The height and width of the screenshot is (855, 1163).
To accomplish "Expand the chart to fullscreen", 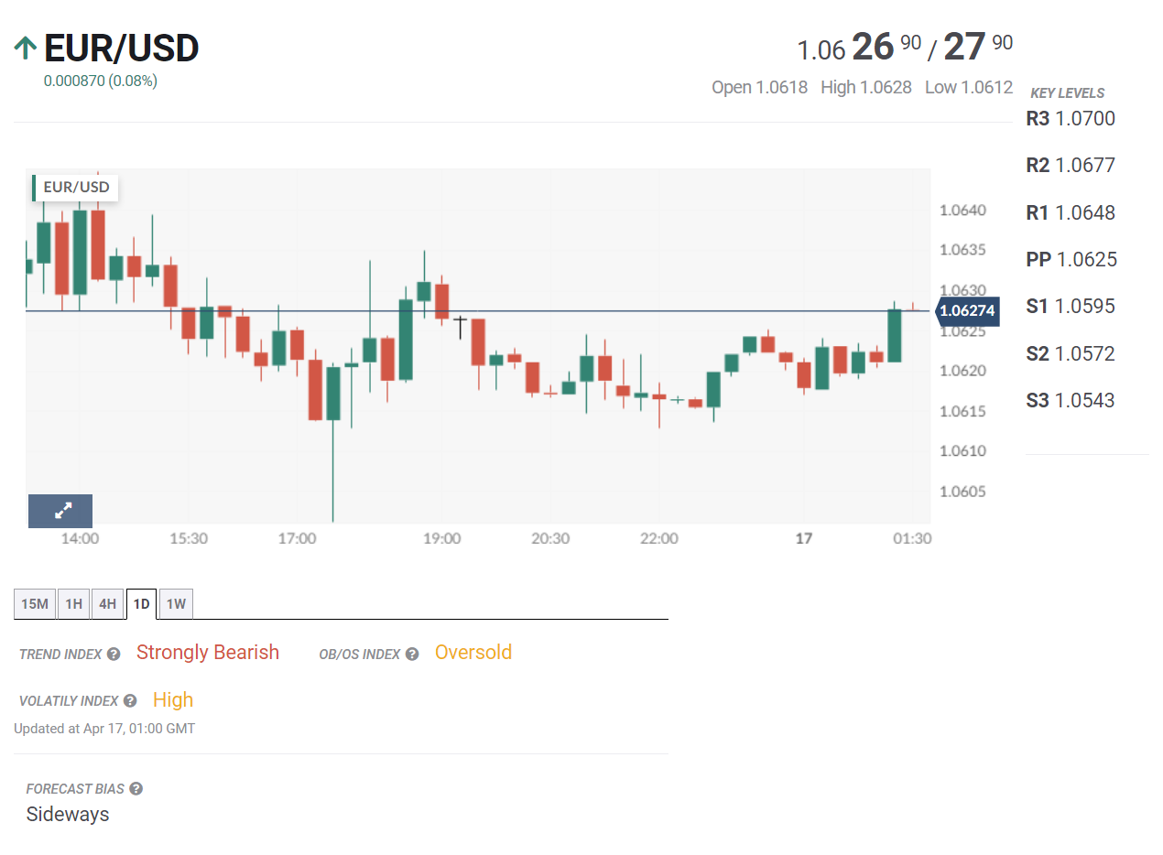I will click(60, 511).
